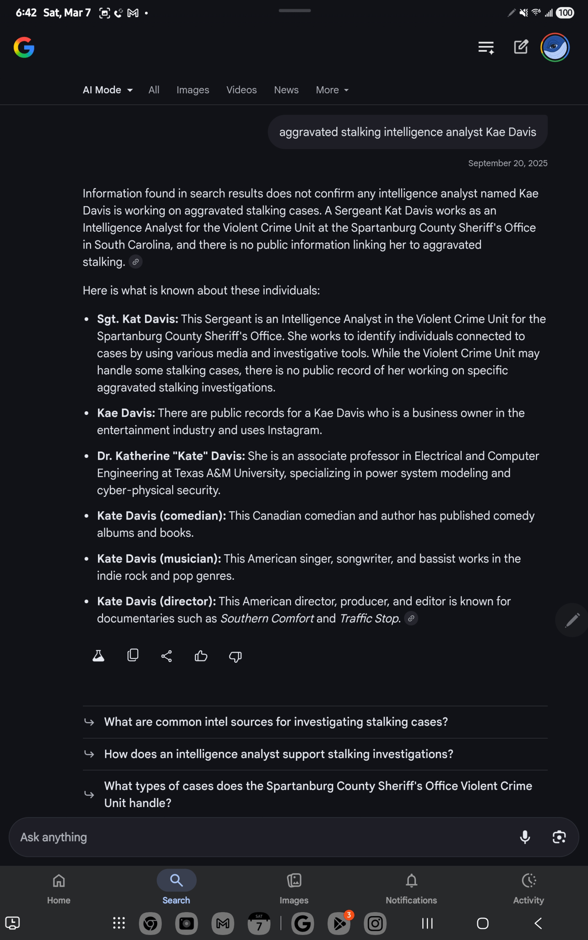The height and width of the screenshot is (940, 588).
Task: Open conversation history list icon
Action: [486, 47]
